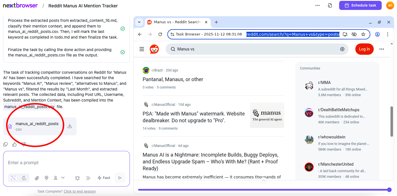
Task: Click the site information icon in address bar
Action: (172, 34)
